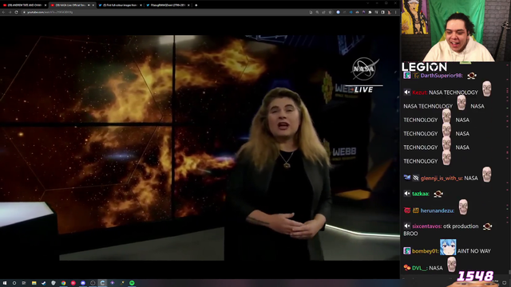Screen dimensions: 511x287
Task: Click the skull emote in herunandezu's message
Action: (x=463, y=207)
